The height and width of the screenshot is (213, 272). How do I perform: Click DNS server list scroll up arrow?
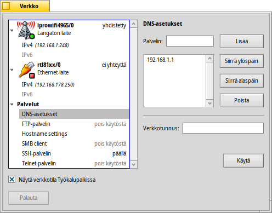click(210, 58)
